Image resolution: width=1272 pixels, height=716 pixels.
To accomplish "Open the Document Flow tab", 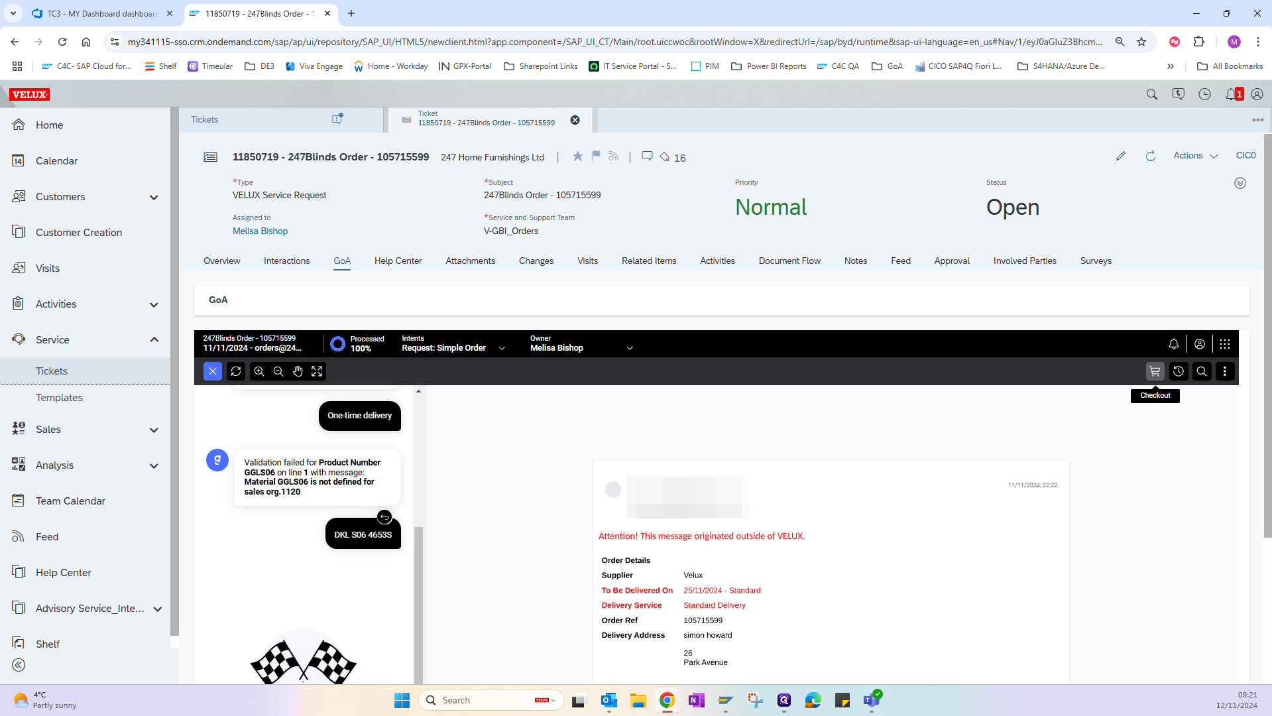I will point(789,261).
